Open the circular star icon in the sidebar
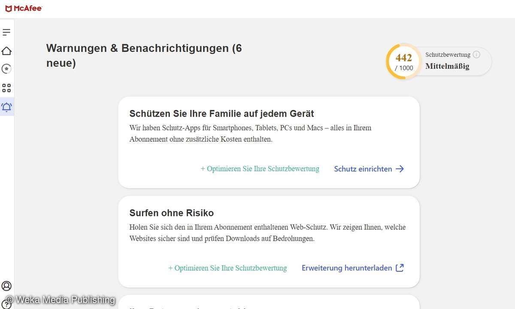Screen dimensions: 515x309 click(x=6, y=69)
